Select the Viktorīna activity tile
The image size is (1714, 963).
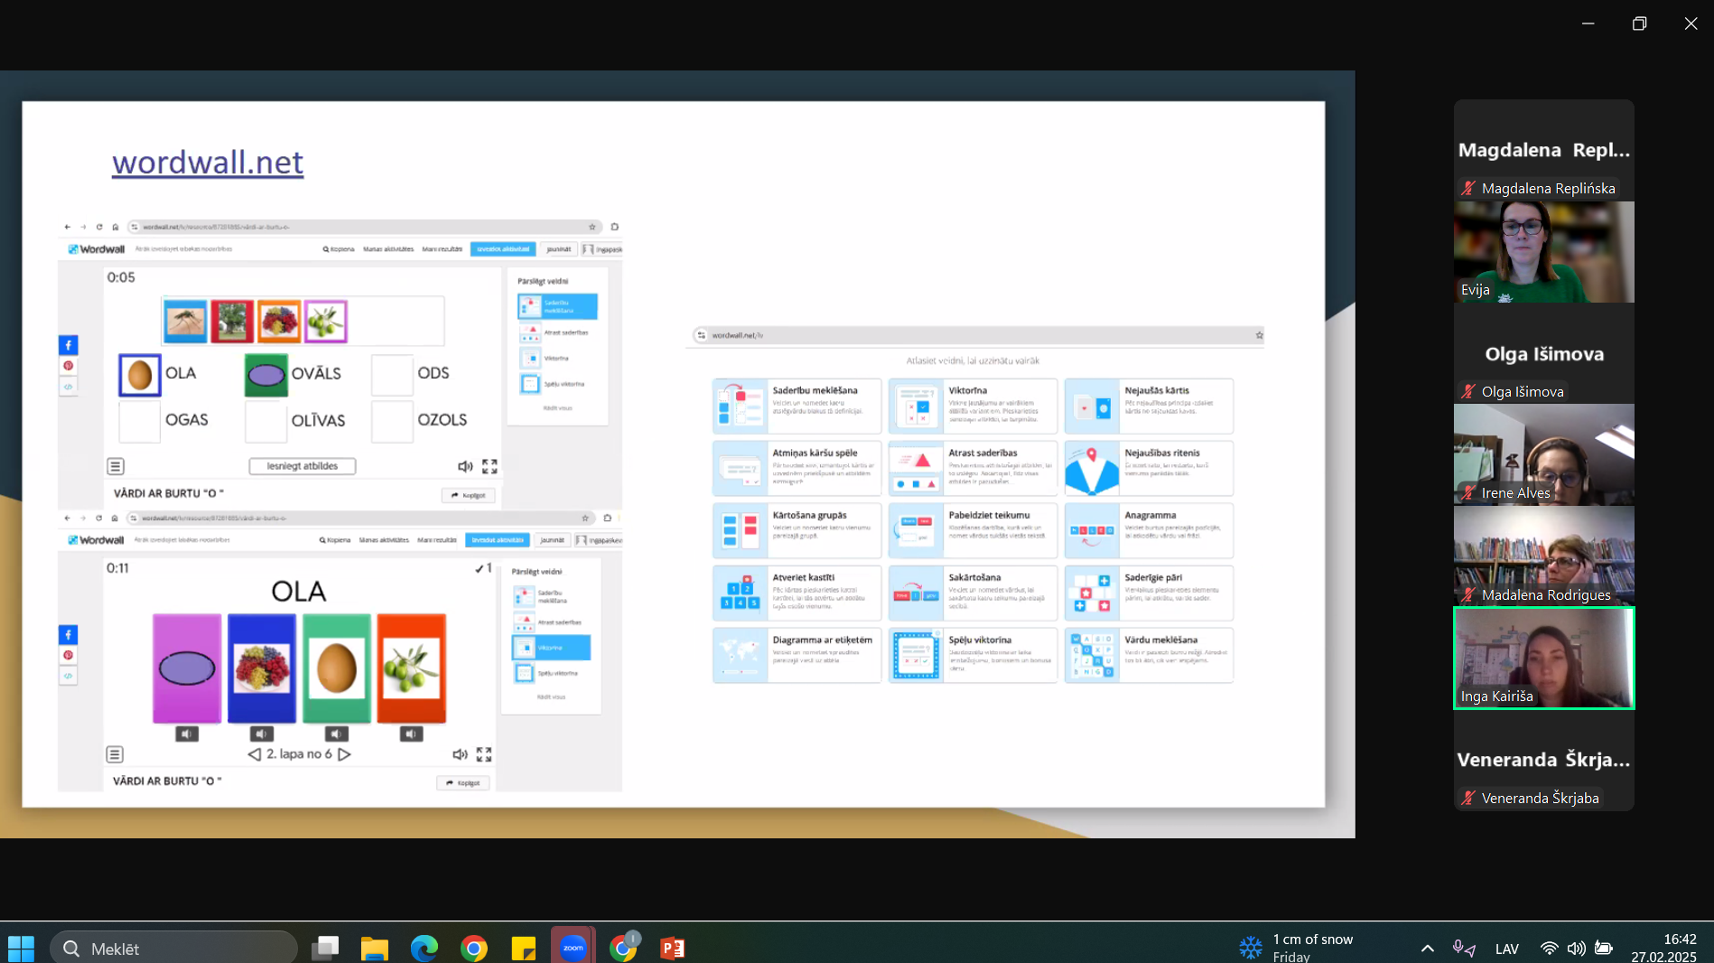(x=973, y=406)
